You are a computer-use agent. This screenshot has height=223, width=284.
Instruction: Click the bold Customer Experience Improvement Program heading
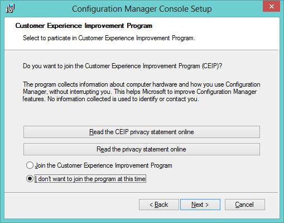click(84, 26)
